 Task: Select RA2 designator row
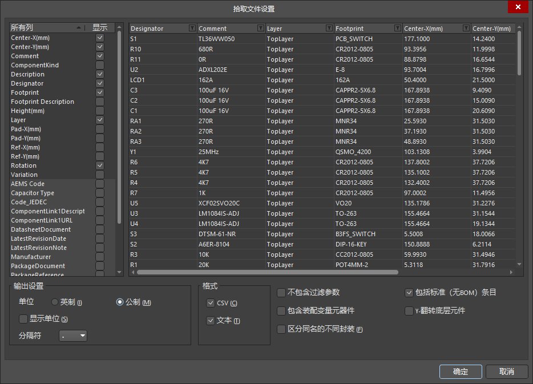point(163,131)
